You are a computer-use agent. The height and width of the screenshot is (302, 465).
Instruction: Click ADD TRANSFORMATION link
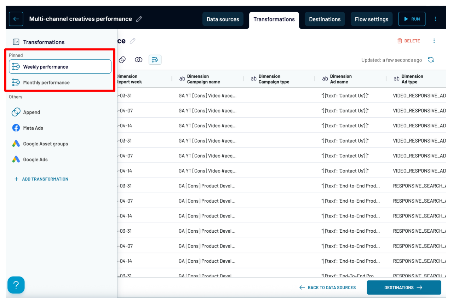point(41,179)
